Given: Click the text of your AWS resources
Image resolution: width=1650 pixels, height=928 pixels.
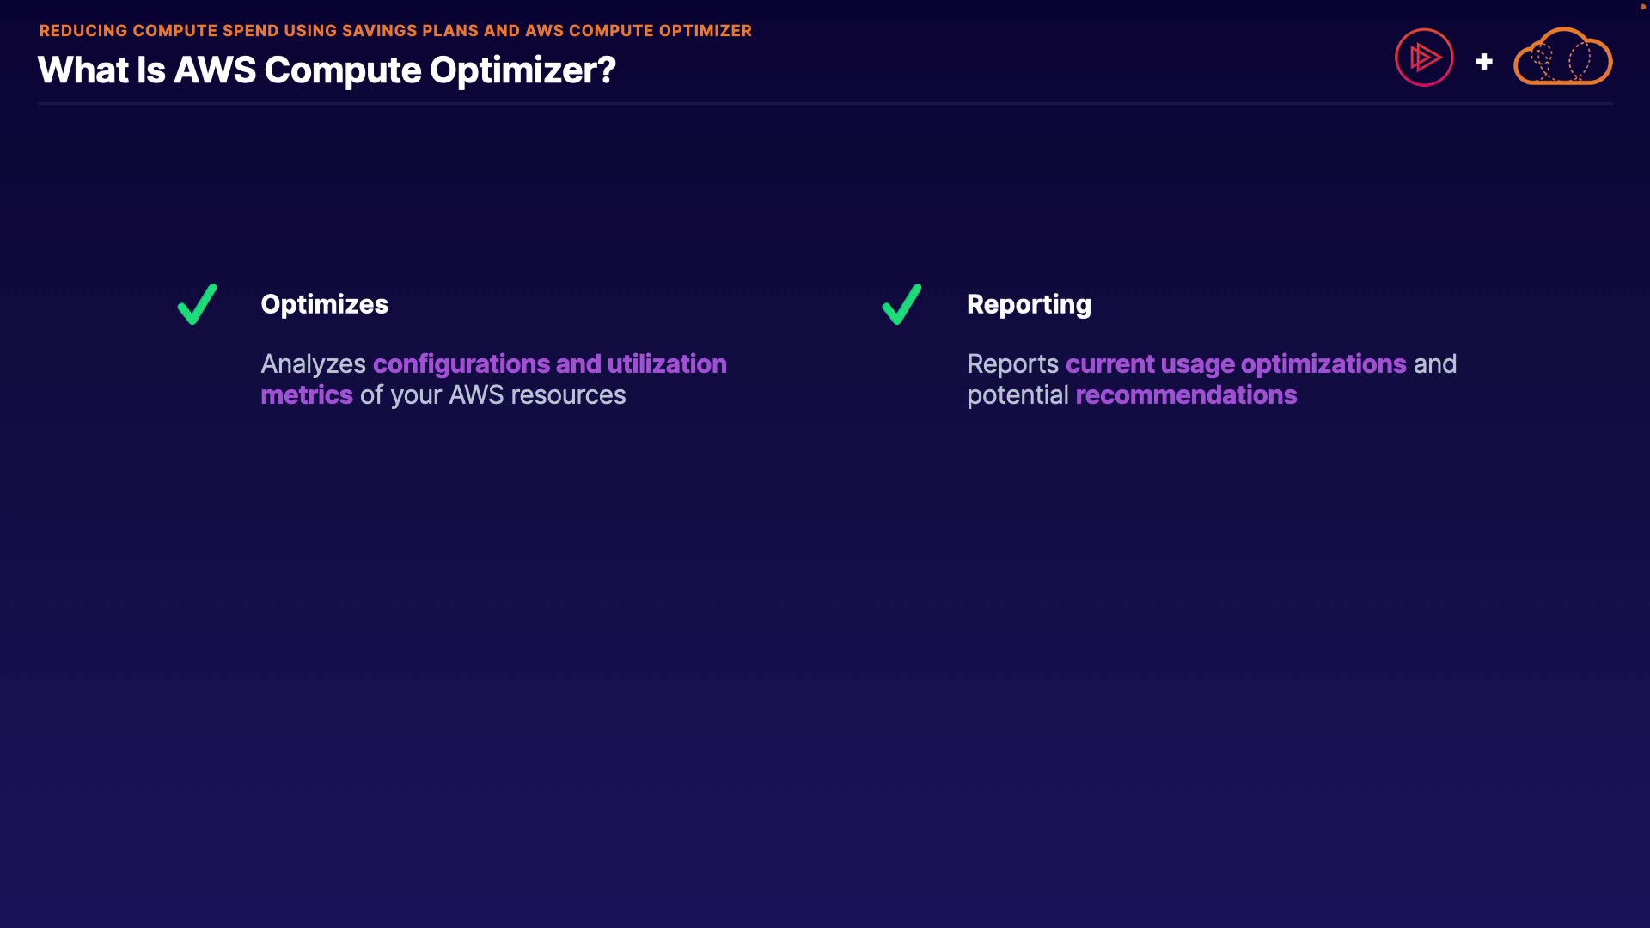Looking at the screenshot, I should point(492,394).
